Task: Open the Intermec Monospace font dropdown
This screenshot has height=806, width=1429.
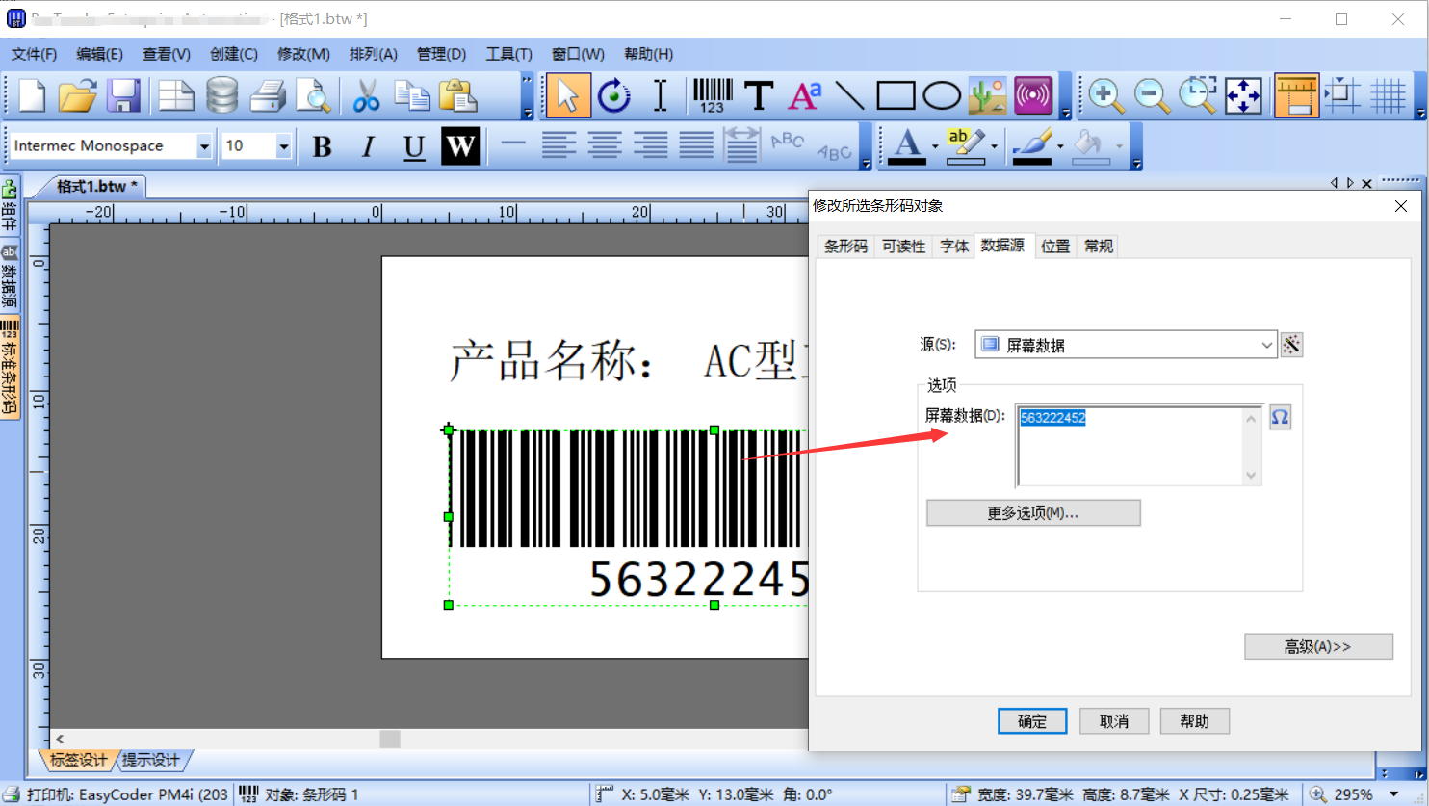Action: pyautogui.click(x=204, y=146)
